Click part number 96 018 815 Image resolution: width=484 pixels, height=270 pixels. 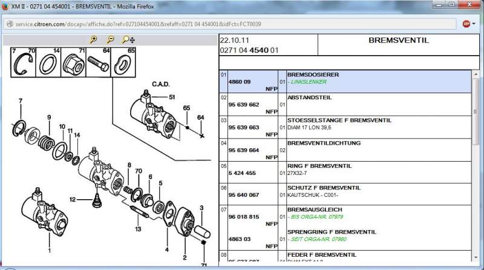[x=244, y=217]
